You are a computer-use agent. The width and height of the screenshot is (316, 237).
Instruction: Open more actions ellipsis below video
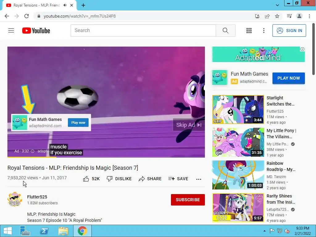click(199, 179)
